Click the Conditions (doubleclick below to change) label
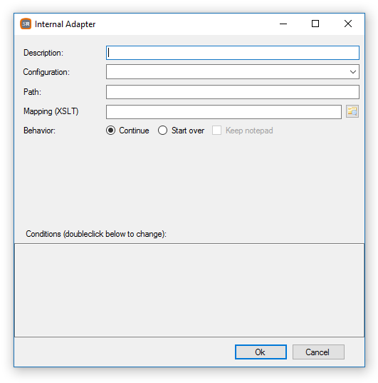This screenshot has height=383, width=378. [96, 234]
